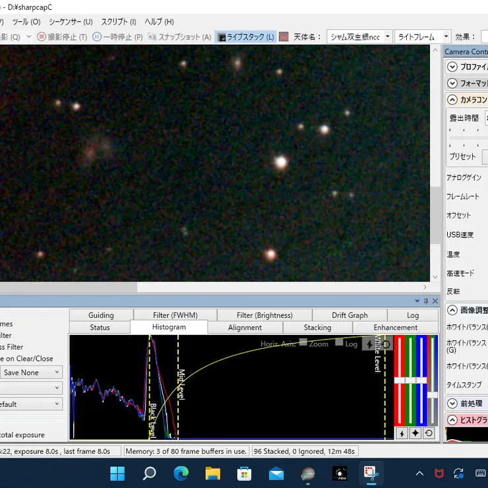Pin the live stack panel
The image size is (488, 488).
426,301
